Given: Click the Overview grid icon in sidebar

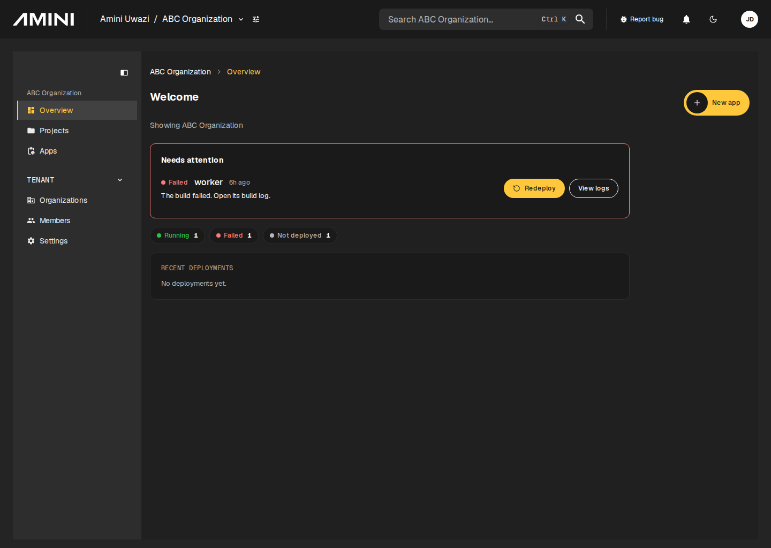Looking at the screenshot, I should (x=31, y=110).
